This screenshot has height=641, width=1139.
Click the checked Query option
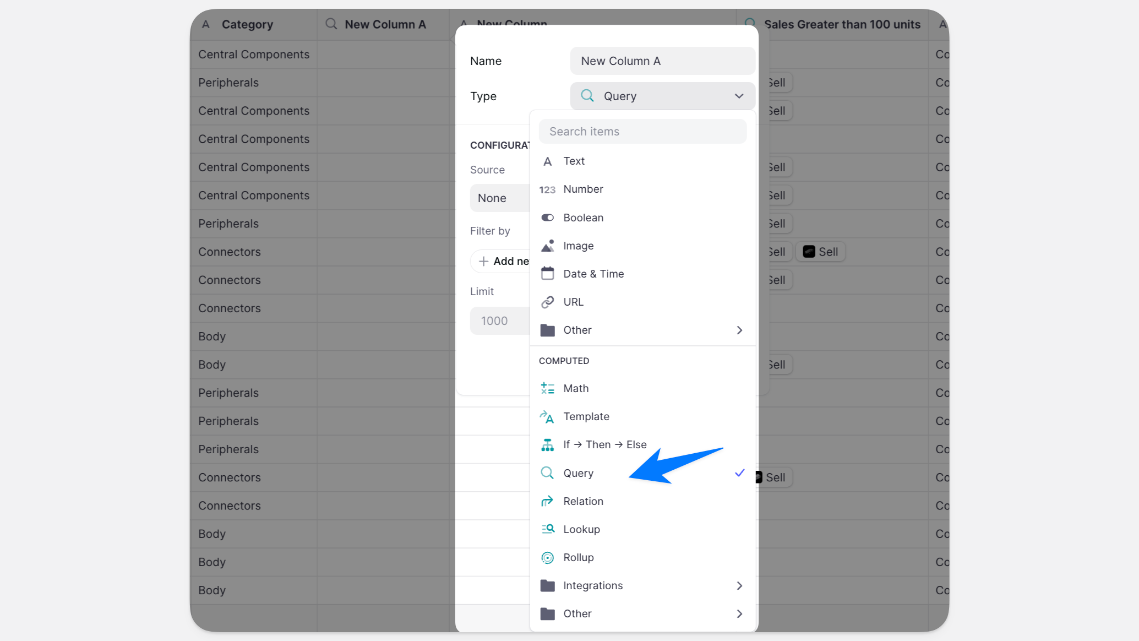click(578, 473)
